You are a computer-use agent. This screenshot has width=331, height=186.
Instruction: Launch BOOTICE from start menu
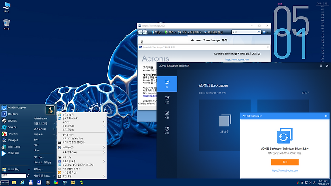9,121
